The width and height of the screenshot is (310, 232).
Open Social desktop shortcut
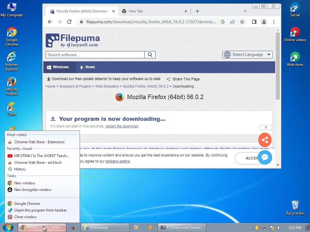pos(295,10)
